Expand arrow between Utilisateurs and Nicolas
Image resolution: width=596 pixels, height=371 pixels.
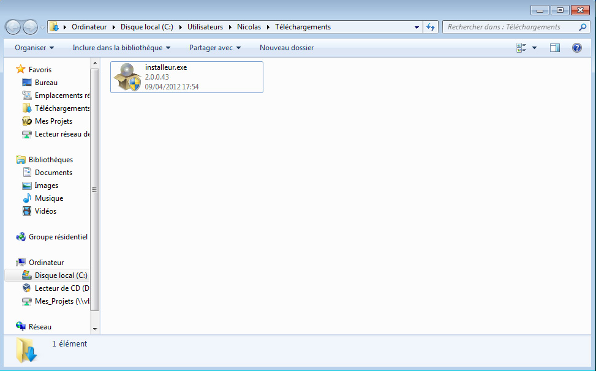(x=230, y=27)
